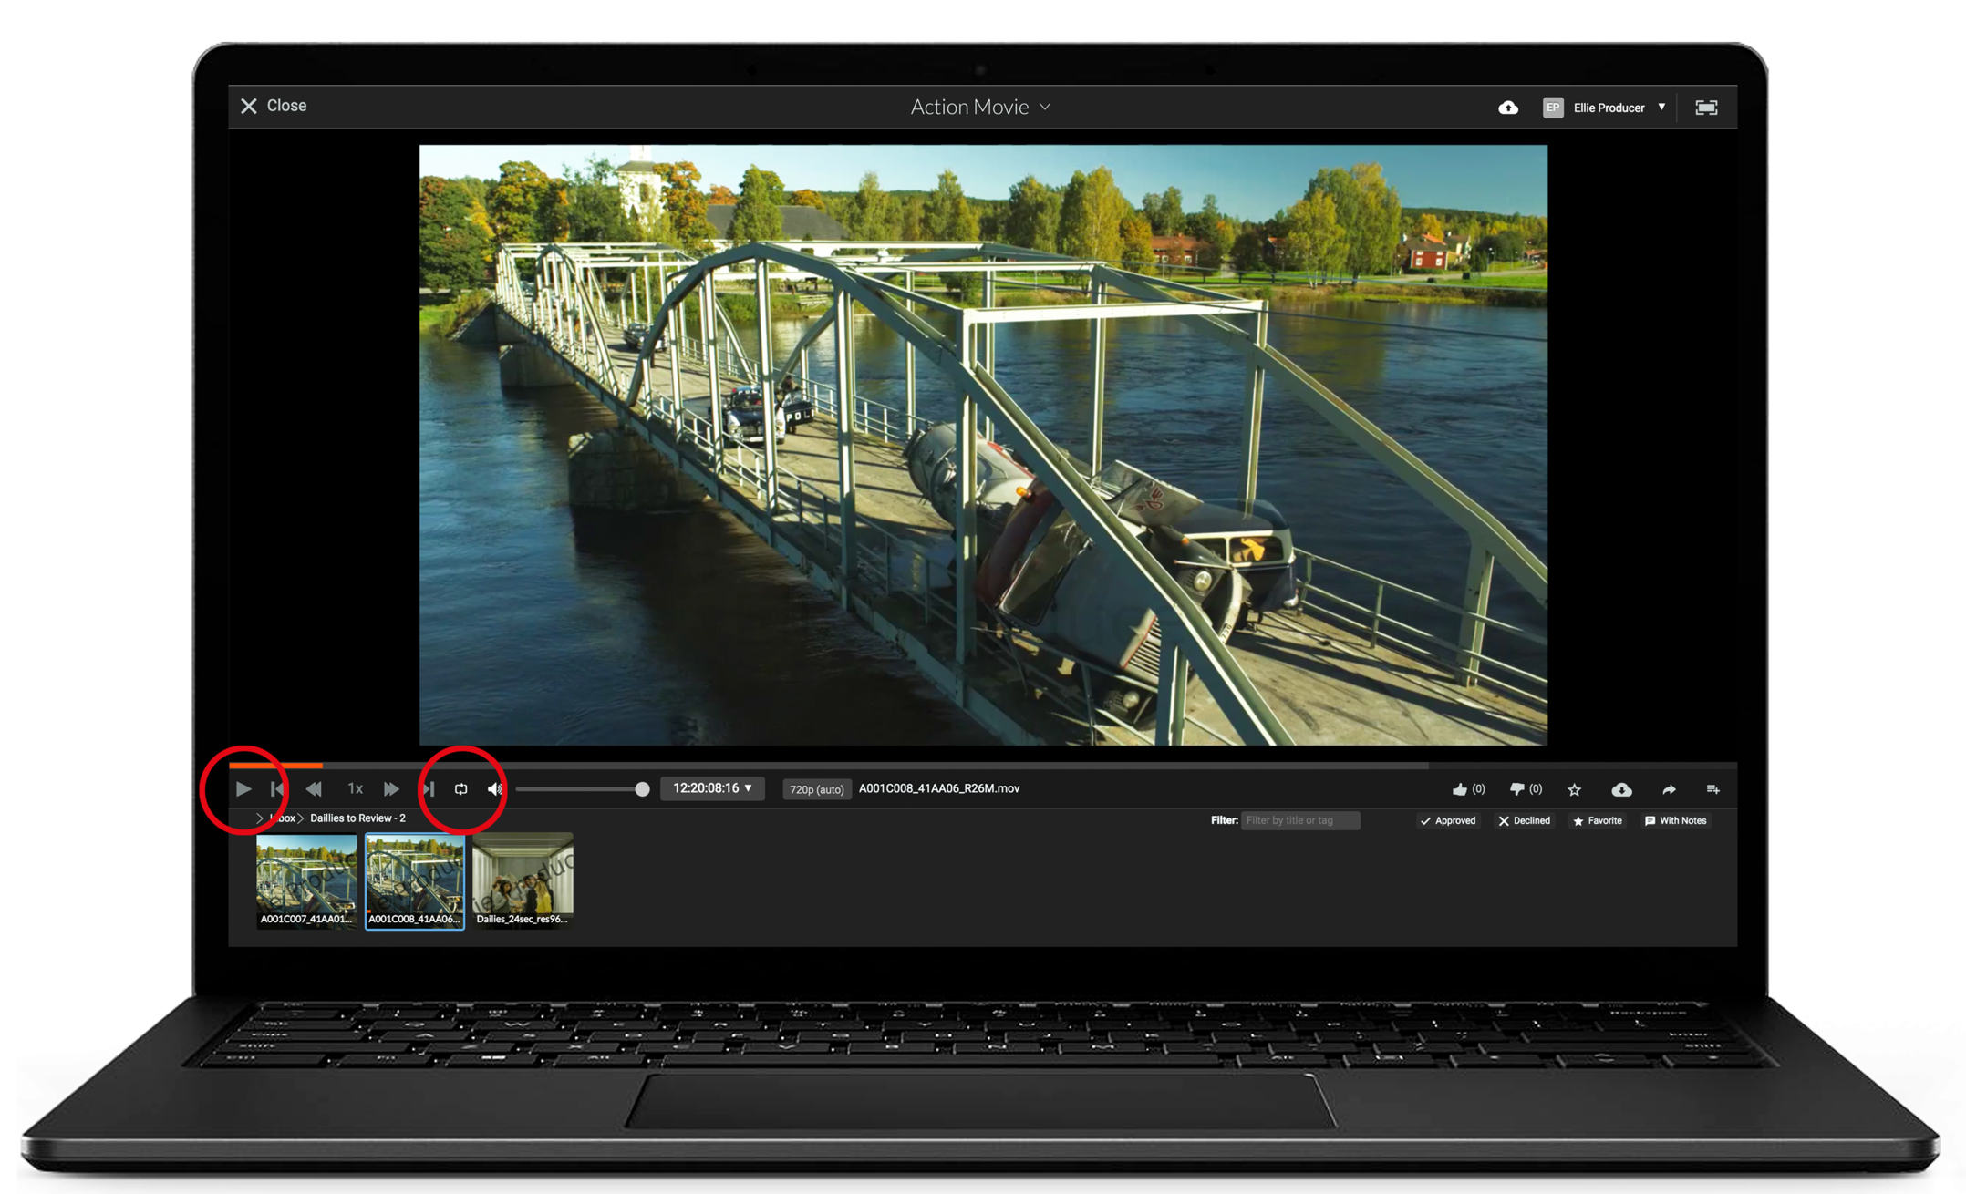Image resolution: width=1966 pixels, height=1194 pixels.
Task: Give thumbs down to clip
Action: (1516, 789)
